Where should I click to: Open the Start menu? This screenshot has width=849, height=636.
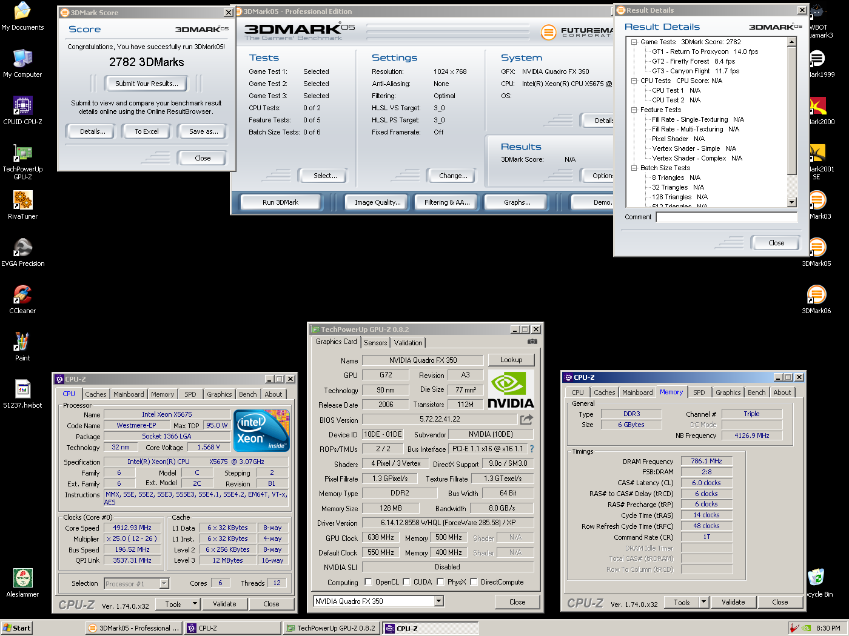click(16, 628)
